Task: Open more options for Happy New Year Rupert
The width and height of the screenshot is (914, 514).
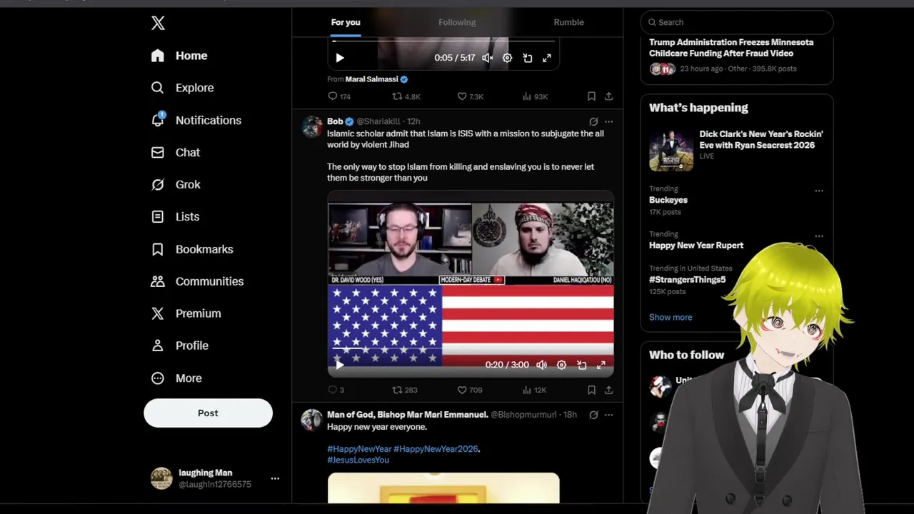Action: [819, 236]
